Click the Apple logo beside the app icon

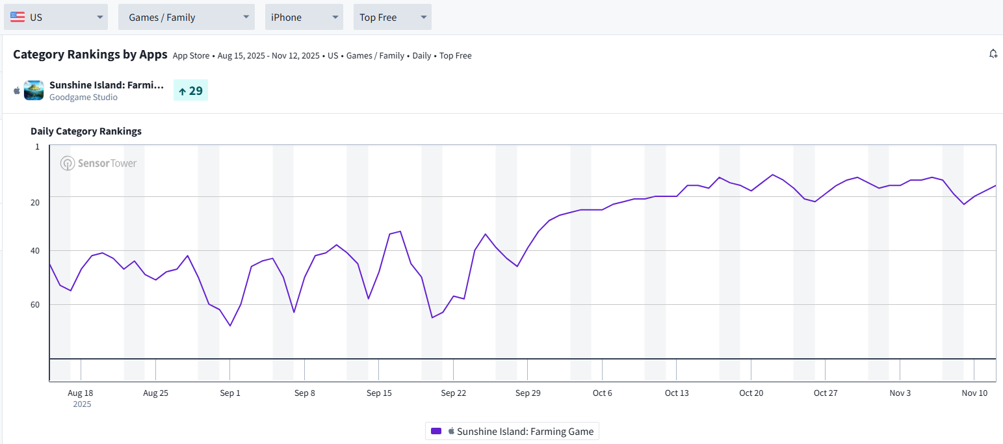point(17,90)
